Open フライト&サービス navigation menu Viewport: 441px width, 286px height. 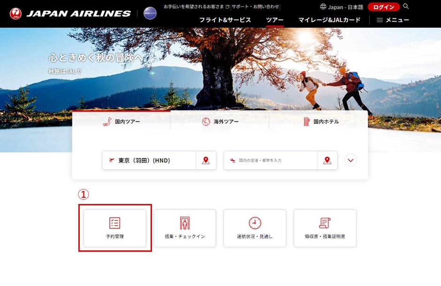click(x=225, y=20)
